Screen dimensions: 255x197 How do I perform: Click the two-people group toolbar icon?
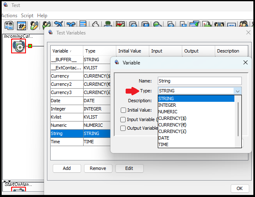click(243, 24)
